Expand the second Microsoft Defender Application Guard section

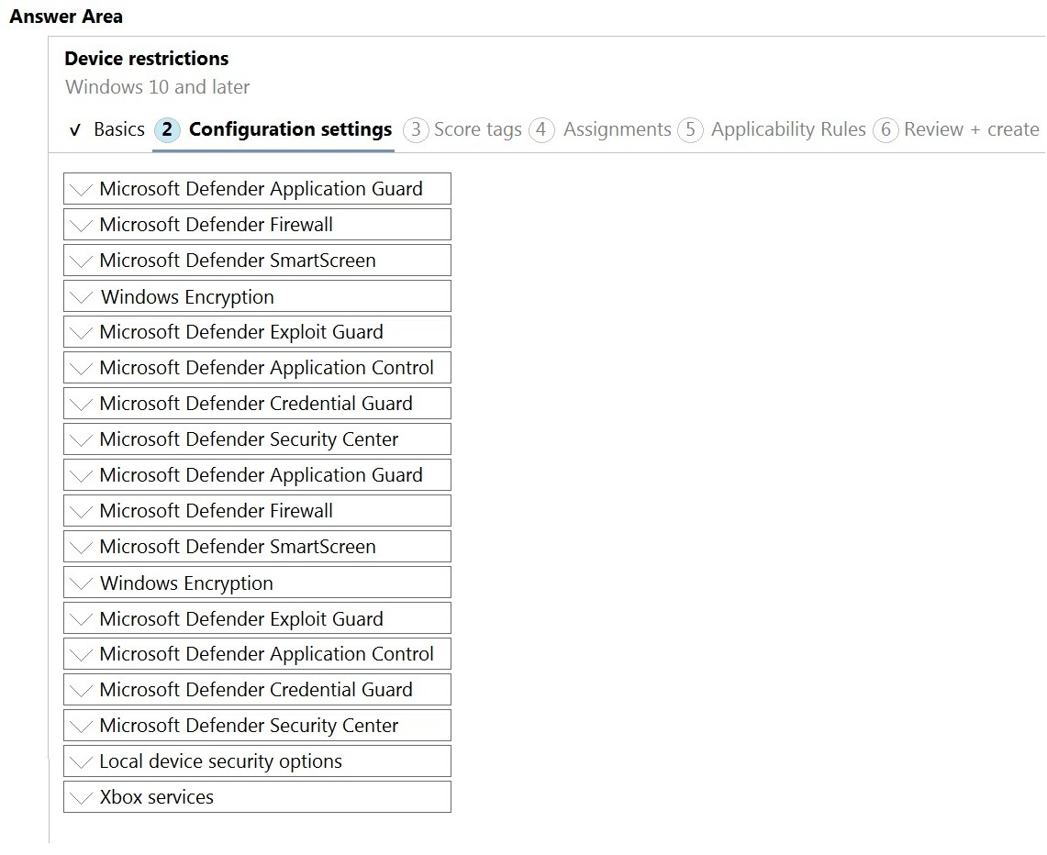(x=257, y=475)
